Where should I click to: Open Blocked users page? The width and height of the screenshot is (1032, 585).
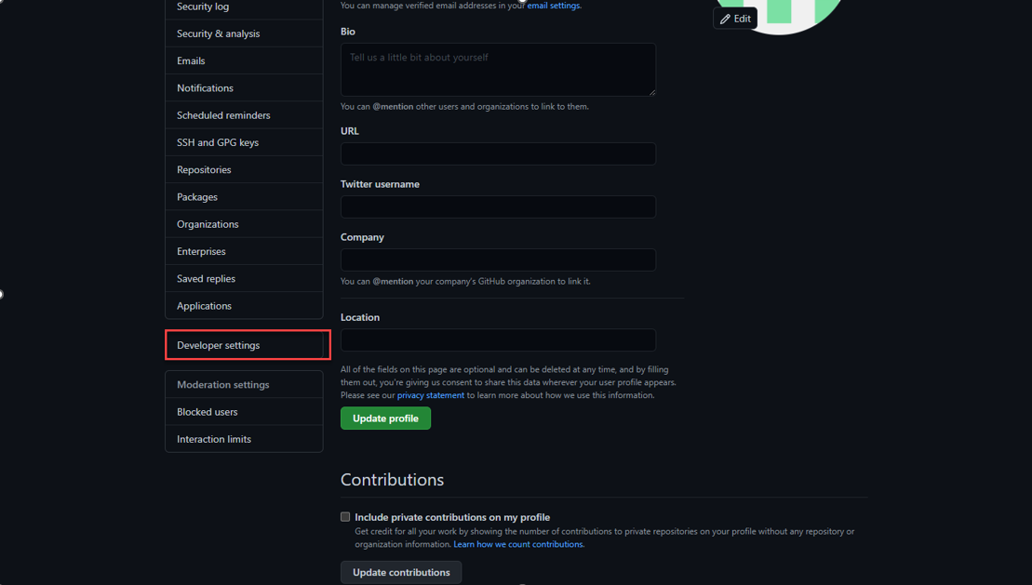[244, 412]
